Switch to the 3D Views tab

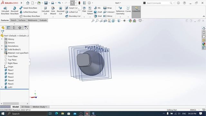25,107
